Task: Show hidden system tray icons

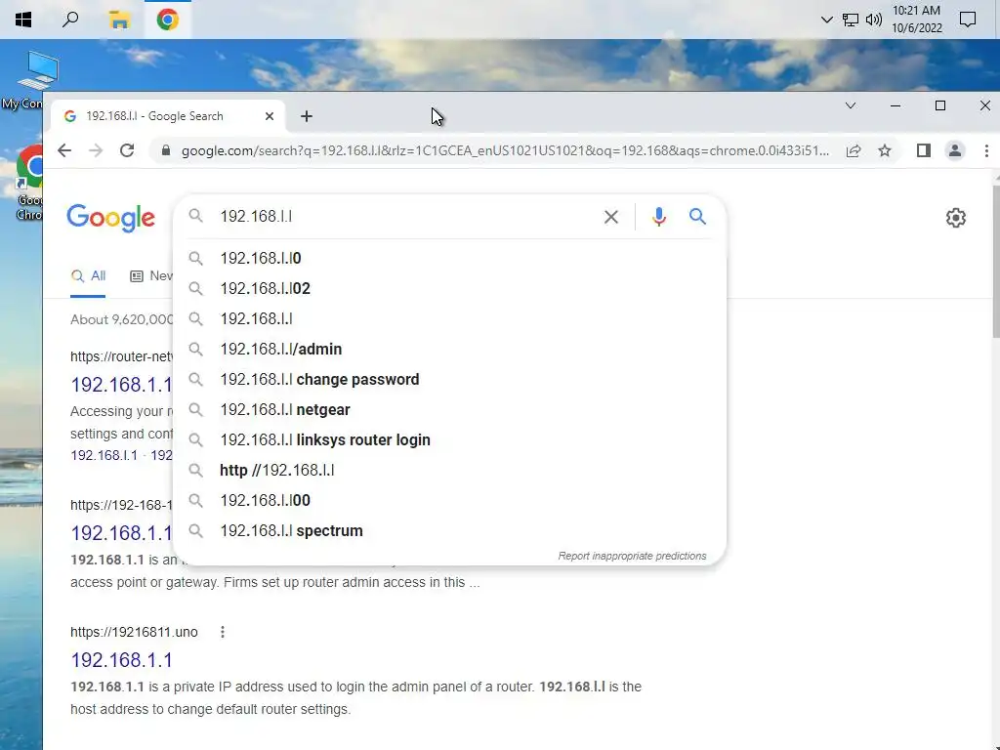Action: tap(826, 20)
